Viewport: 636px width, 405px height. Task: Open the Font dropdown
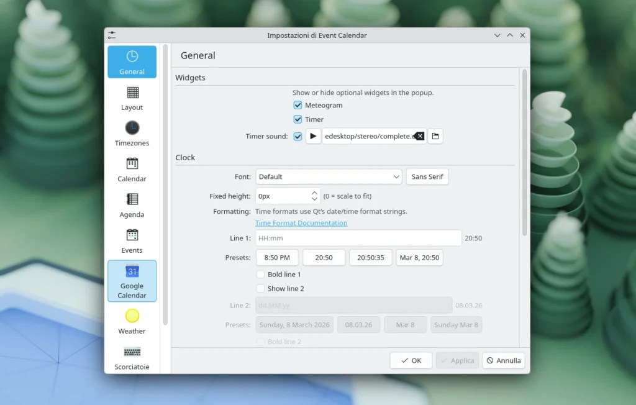tap(329, 176)
